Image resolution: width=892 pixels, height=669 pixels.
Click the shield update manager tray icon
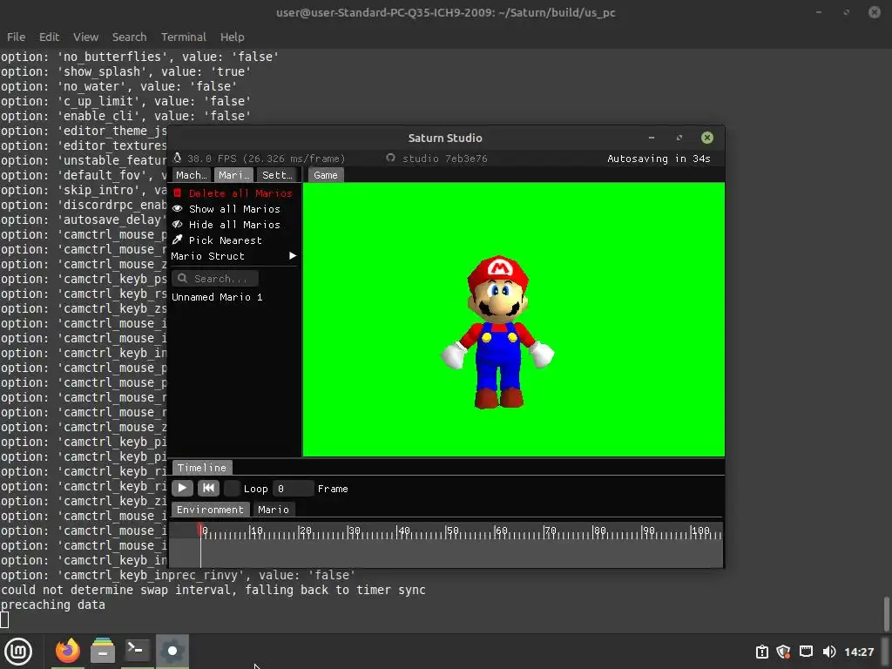pos(783,652)
